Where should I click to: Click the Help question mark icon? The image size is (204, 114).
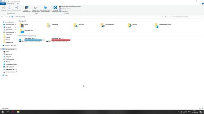203,3
